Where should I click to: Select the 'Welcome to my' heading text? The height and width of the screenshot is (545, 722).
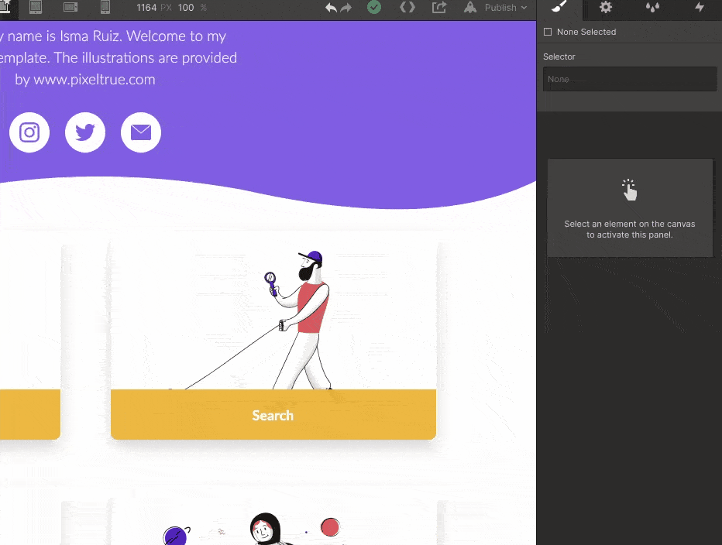[x=176, y=36]
